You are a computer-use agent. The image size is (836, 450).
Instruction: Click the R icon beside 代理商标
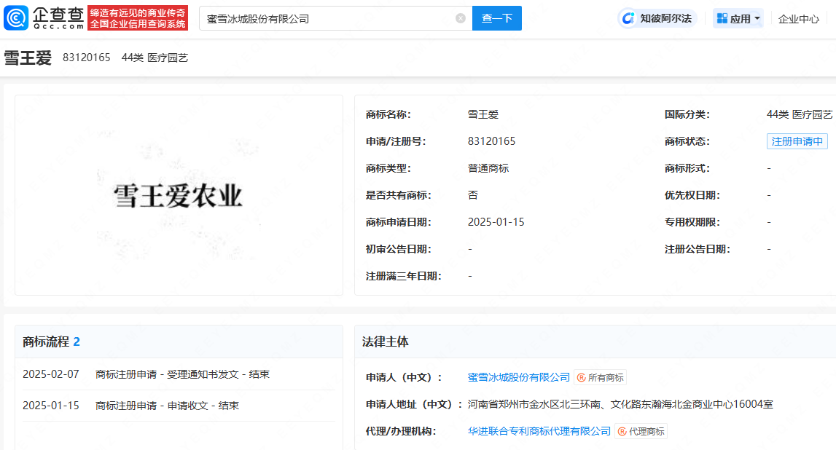click(x=622, y=431)
